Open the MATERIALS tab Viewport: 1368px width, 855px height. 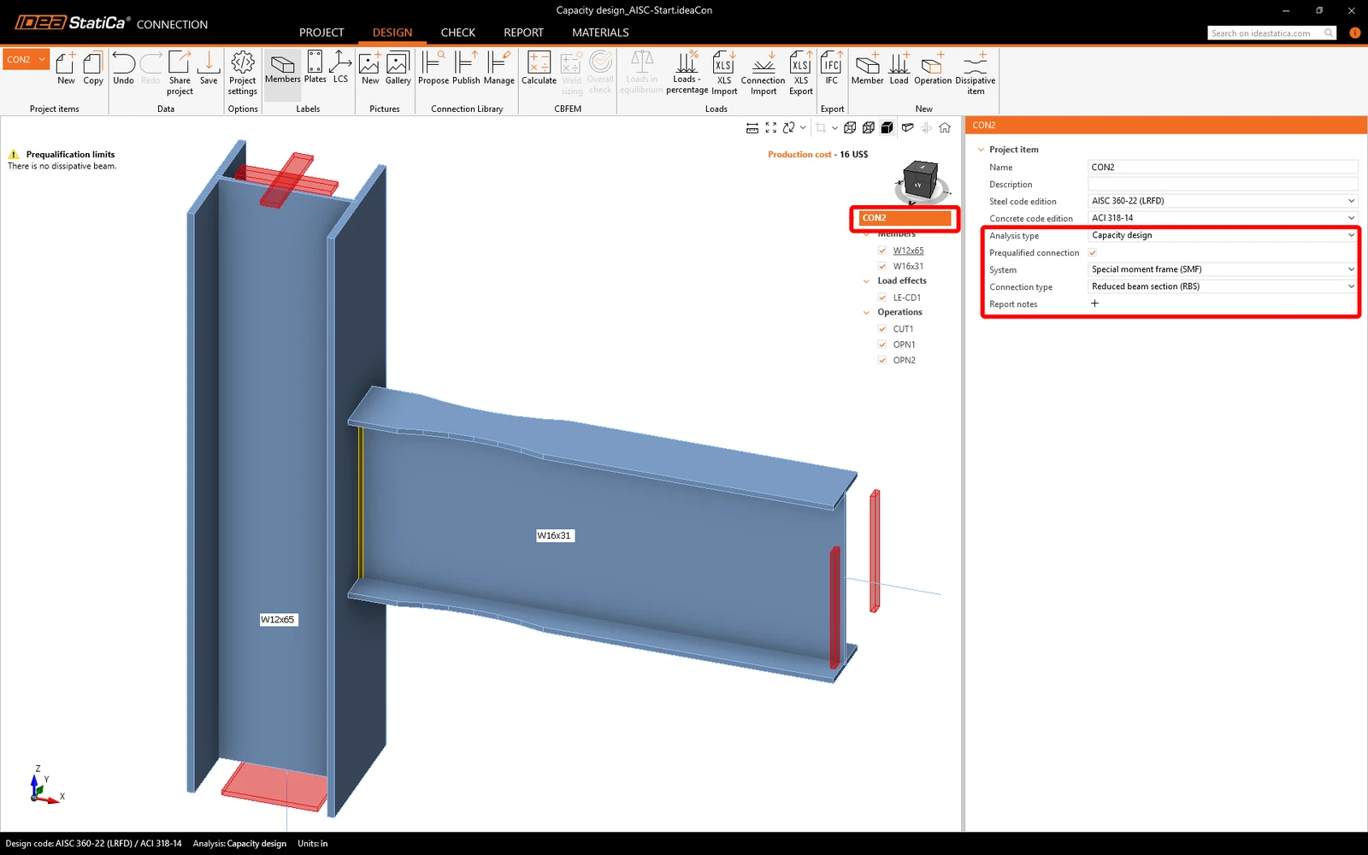tap(600, 32)
